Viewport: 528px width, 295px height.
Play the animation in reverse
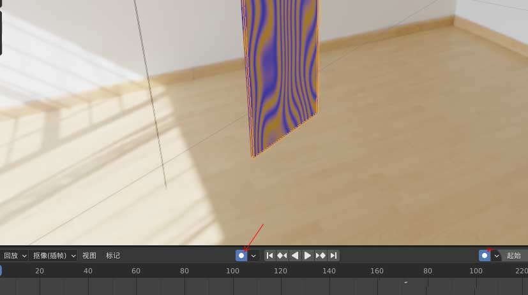[295, 255]
